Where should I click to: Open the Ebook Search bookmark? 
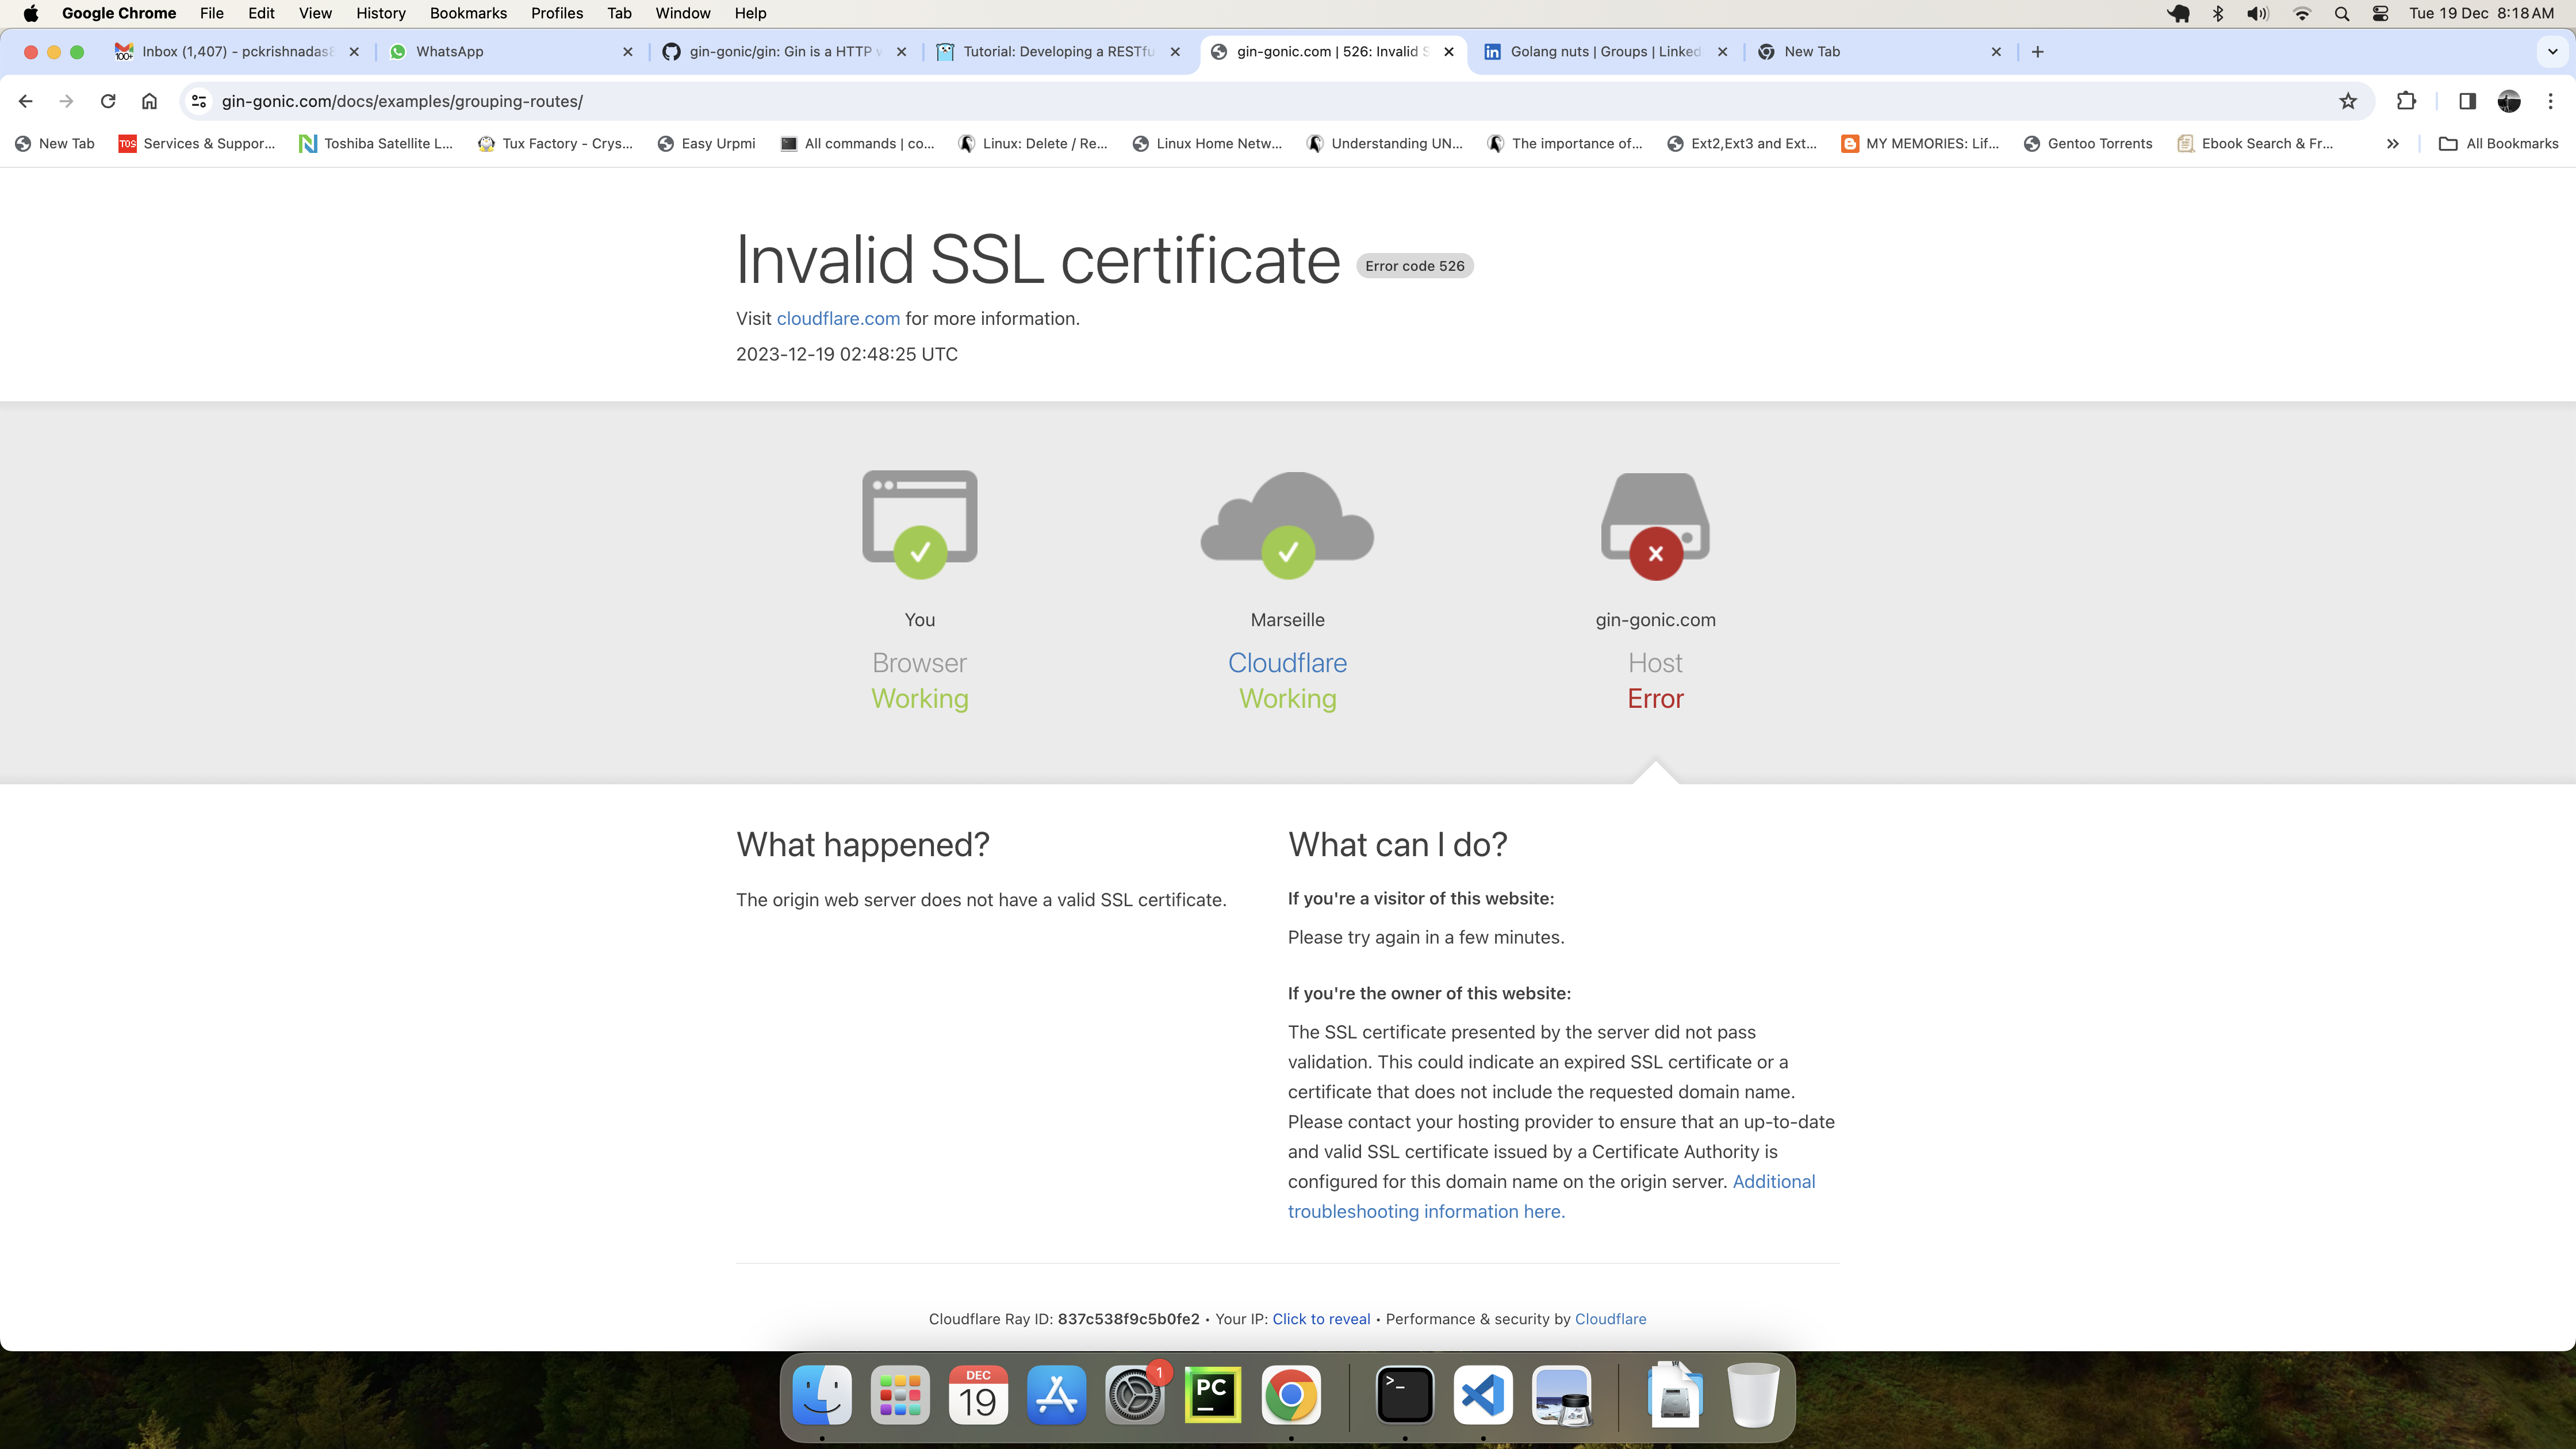[x=2256, y=144]
